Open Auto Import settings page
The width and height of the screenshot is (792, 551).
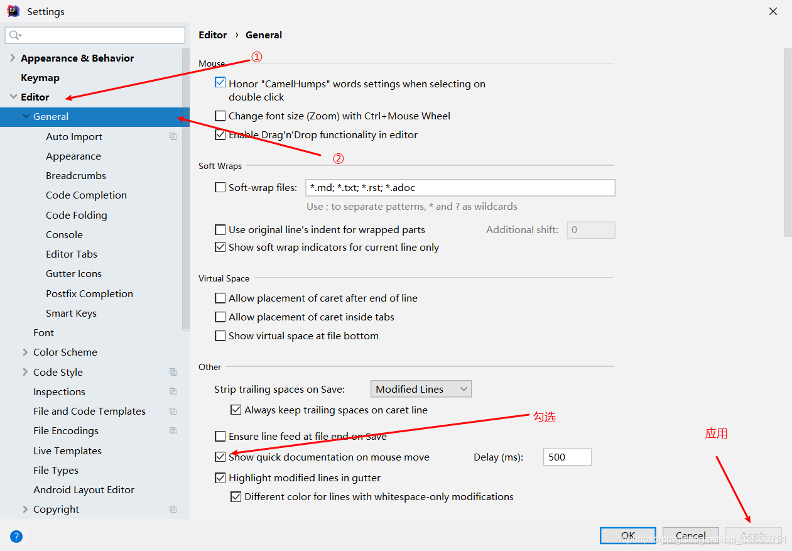click(74, 136)
